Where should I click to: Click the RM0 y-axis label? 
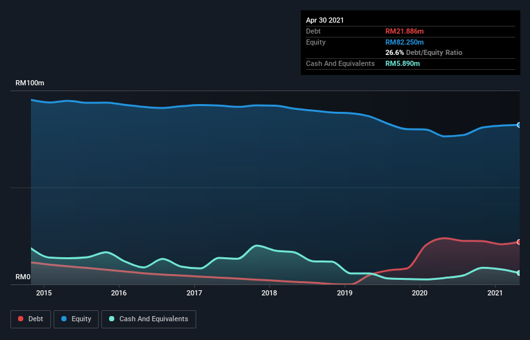[x=23, y=277]
